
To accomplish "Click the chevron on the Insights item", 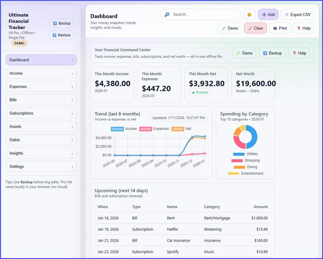I will [x=72, y=154].
